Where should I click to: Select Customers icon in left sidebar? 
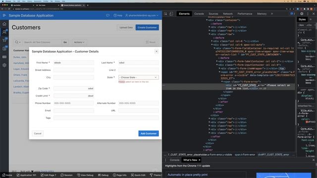pos(4,32)
